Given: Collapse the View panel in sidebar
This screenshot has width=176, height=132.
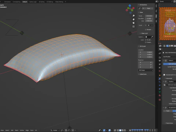Looking at the screenshot, I should pyautogui.click(x=139, y=12).
